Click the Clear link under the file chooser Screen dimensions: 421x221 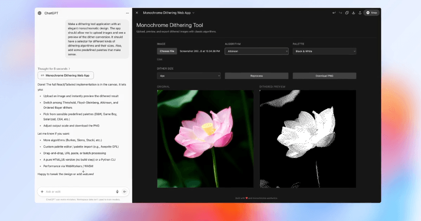pos(160,59)
